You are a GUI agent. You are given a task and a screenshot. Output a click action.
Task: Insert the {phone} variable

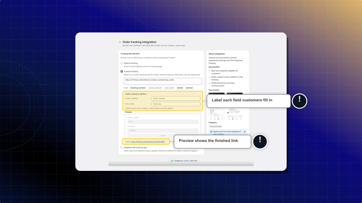click(x=189, y=88)
